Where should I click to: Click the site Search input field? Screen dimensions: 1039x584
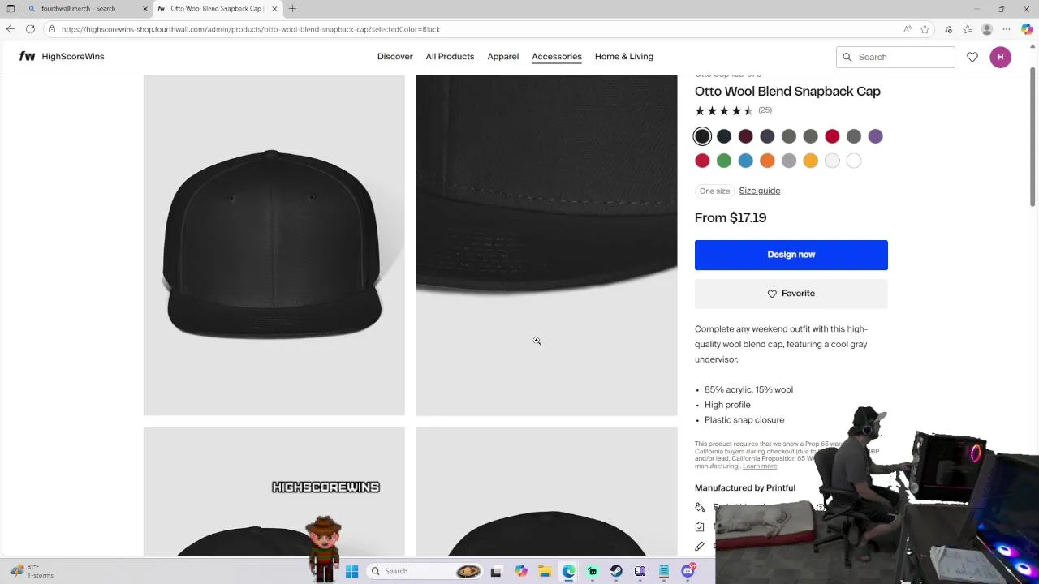coord(895,57)
